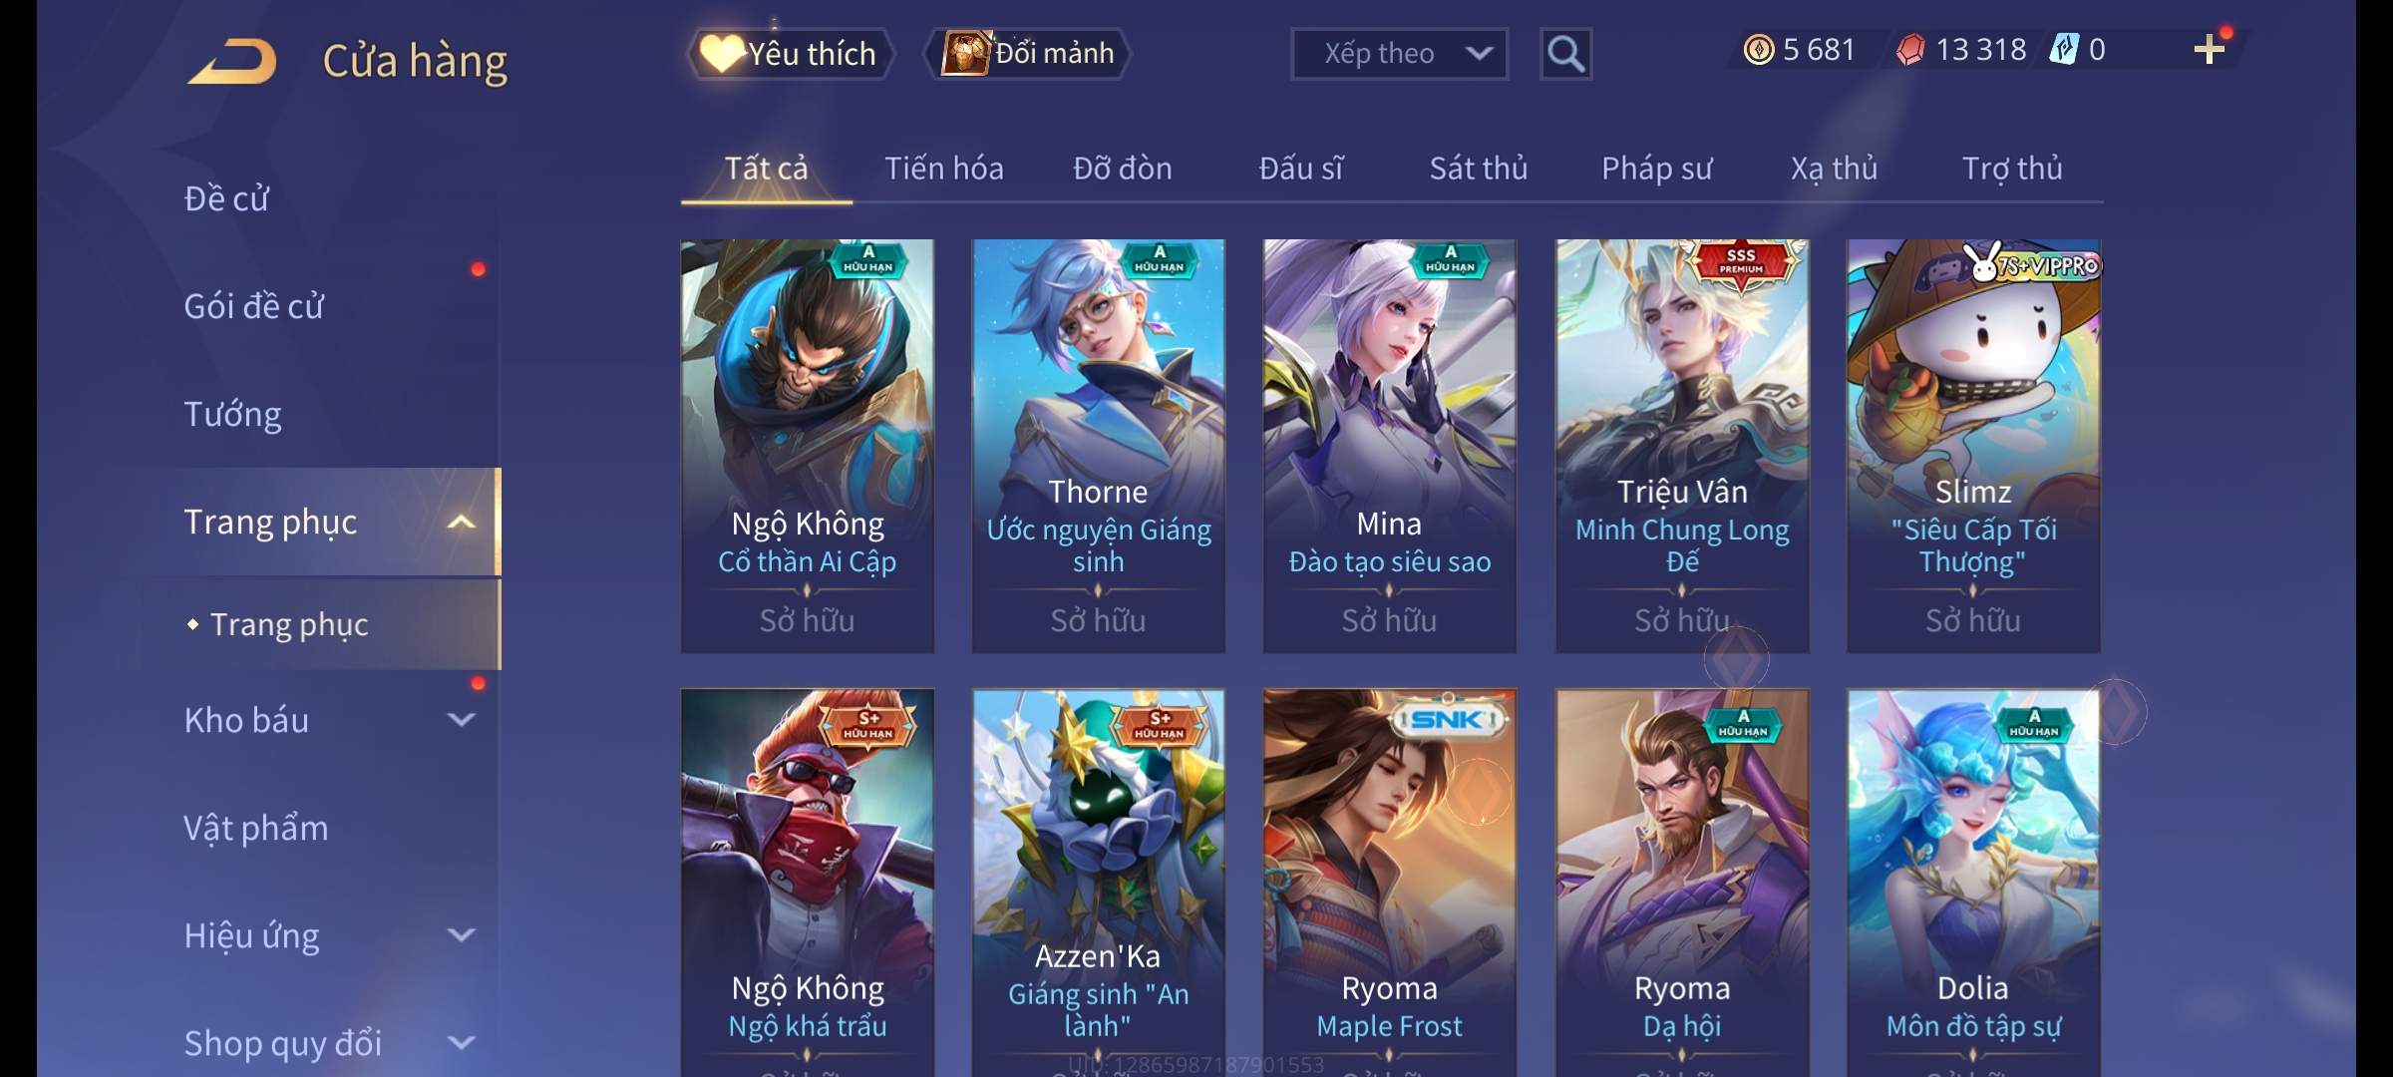Select the Slimz Siêu Cấp Tối Thượng skin
This screenshot has height=1077, width=2393.
(x=1973, y=446)
